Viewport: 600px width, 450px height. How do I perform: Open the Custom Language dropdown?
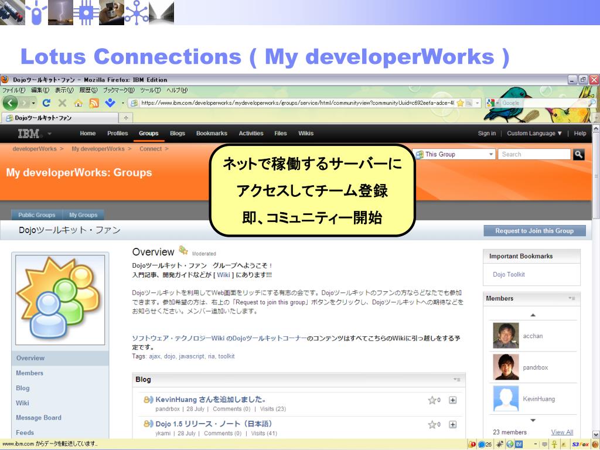534,133
